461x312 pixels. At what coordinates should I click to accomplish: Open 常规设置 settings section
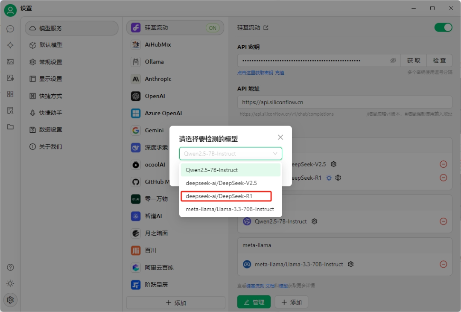point(72,62)
